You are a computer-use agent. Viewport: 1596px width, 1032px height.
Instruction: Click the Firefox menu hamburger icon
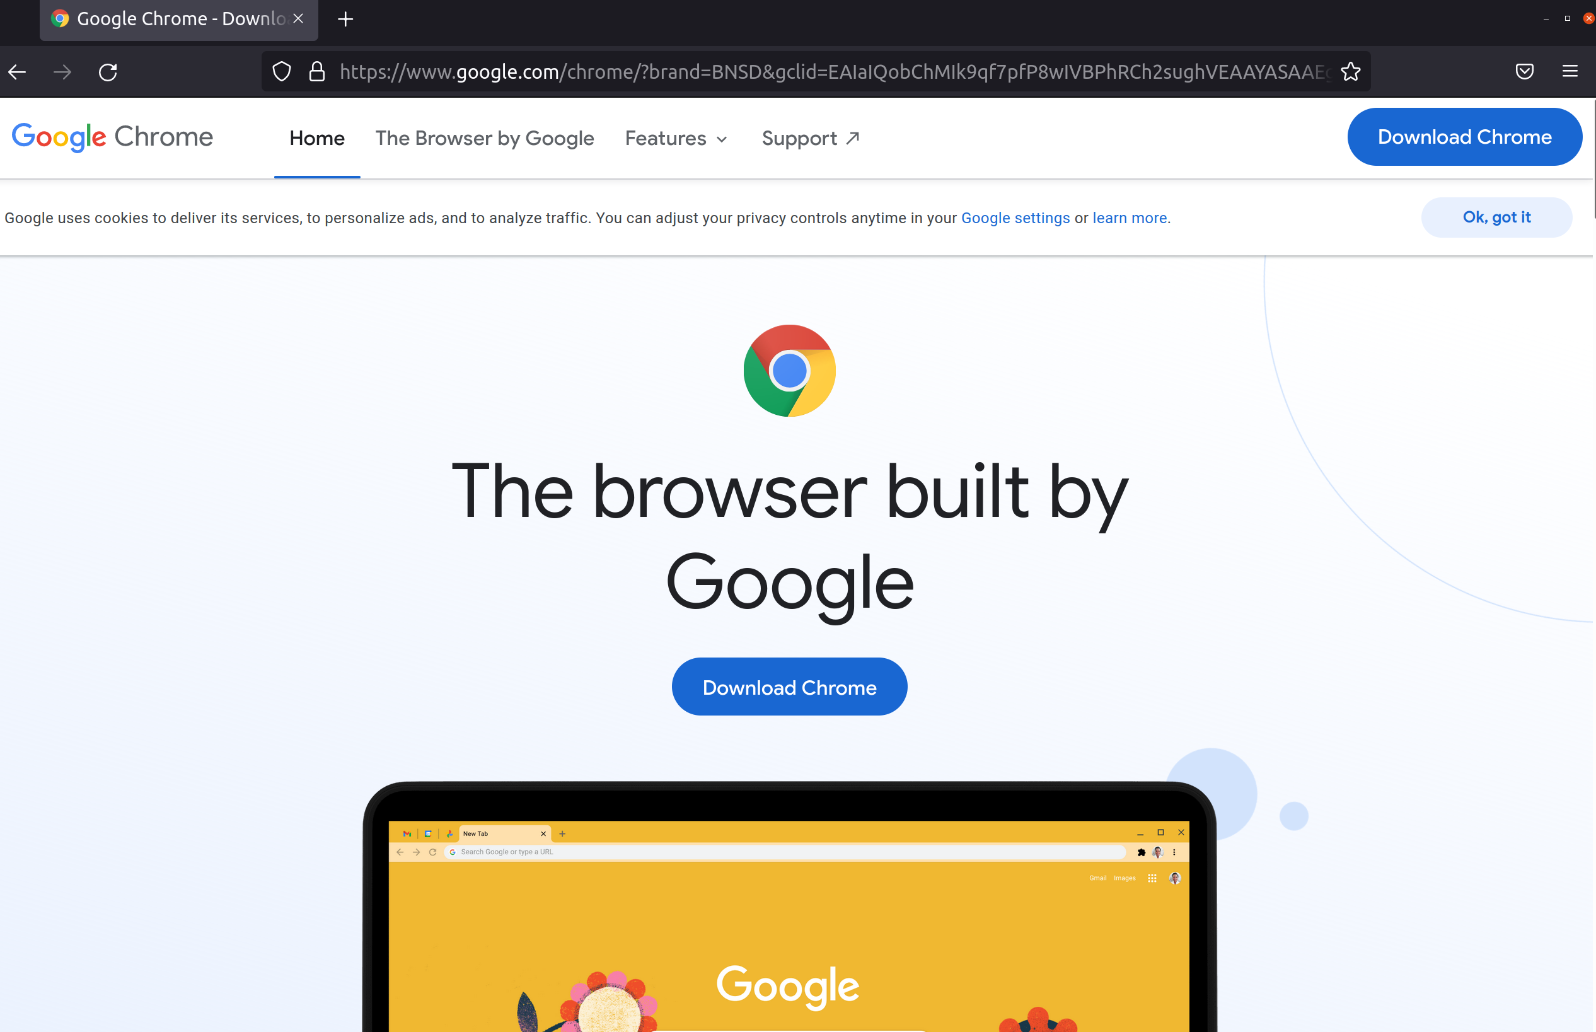click(x=1570, y=72)
